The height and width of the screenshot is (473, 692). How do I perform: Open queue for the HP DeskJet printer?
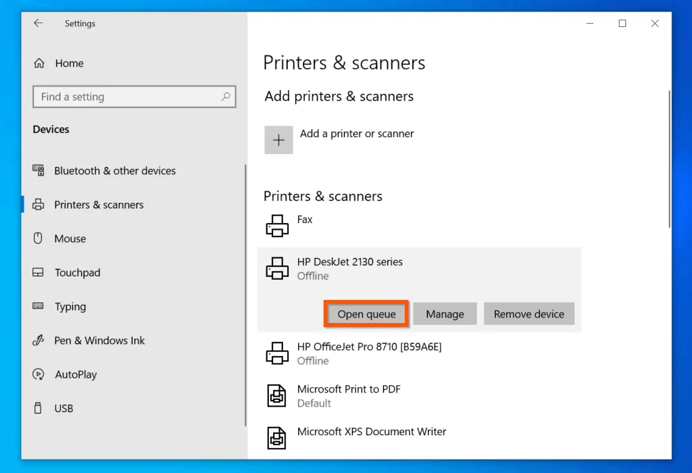click(x=366, y=314)
